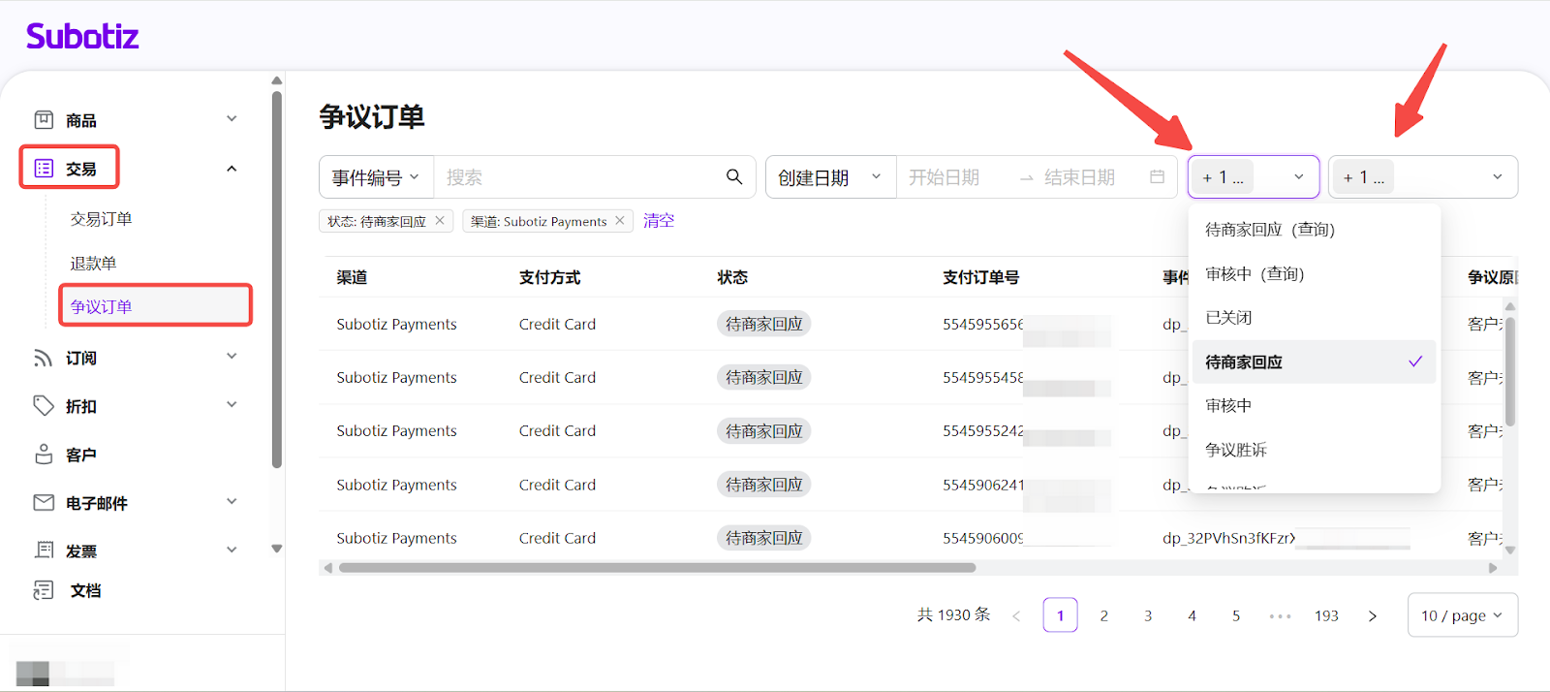This screenshot has height=692, width=1550.
Task: Select 已关闭 in the status dropdown
Action: pos(1228,318)
